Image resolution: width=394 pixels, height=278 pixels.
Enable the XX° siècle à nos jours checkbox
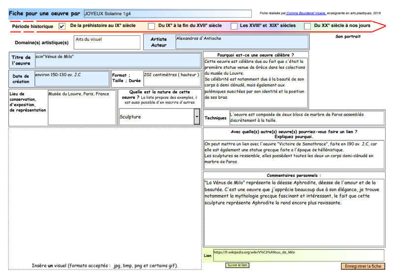coord(307,26)
